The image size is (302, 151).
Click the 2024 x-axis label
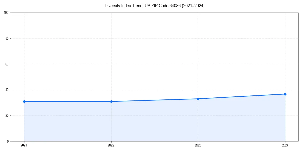(x=285, y=145)
